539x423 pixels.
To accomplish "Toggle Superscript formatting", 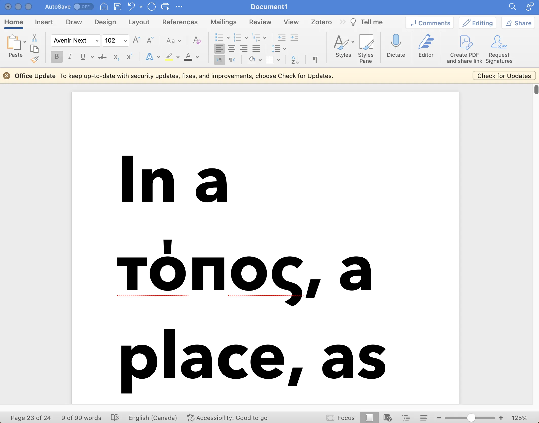I will [x=130, y=56].
